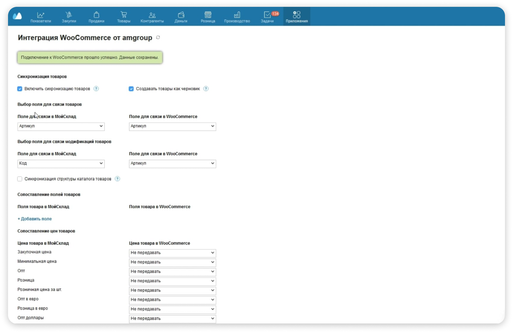Viewport: 513px width, 333px height.
Task: Open МойСклад product link field dropdown
Action: 61,126
